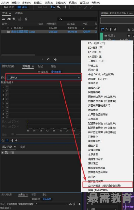Switch to 多轨 multitrack view
This screenshot has width=134, height=210.
tap(22, 7)
